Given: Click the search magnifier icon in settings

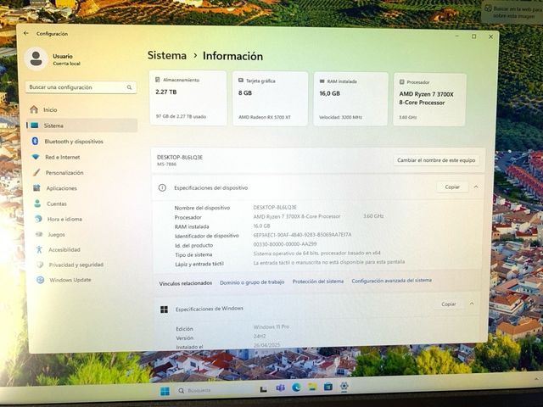Looking at the screenshot, I should click(x=129, y=87).
